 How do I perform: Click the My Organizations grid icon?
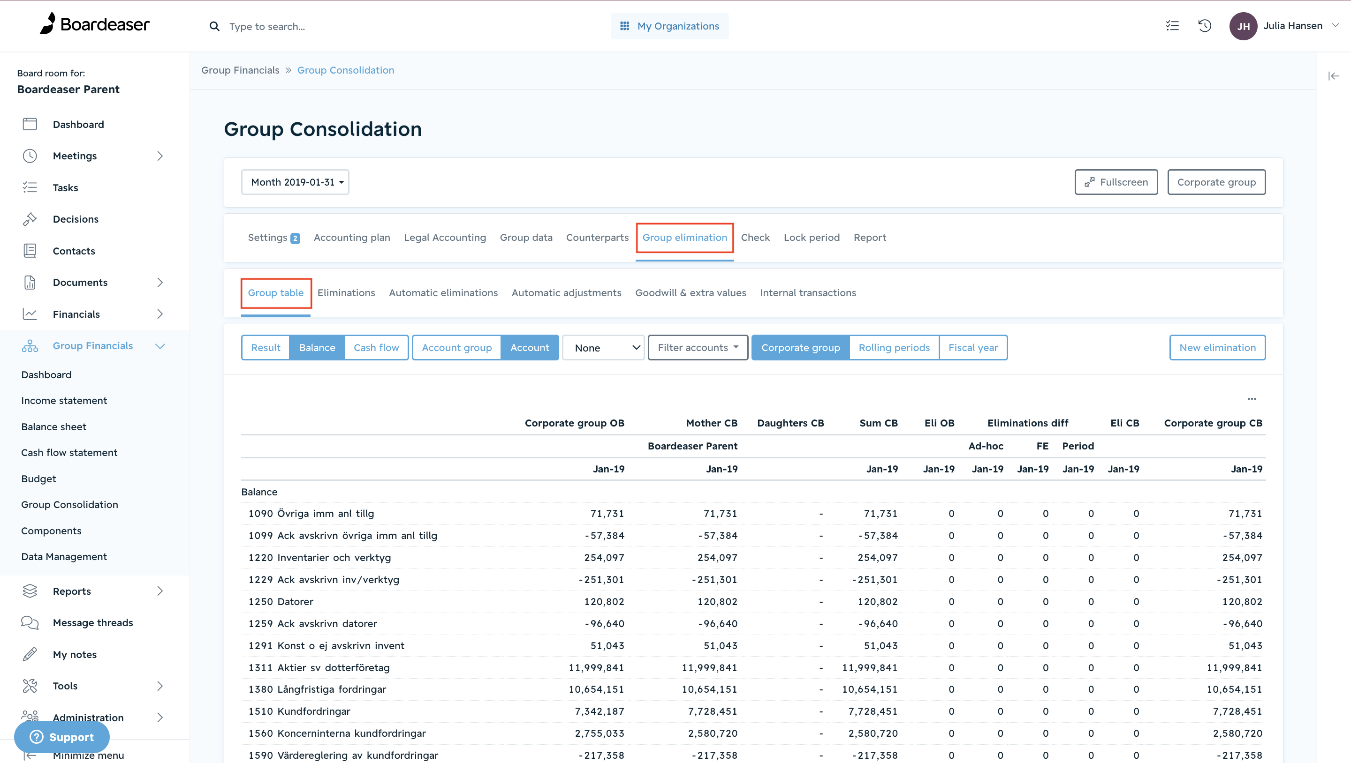tap(624, 26)
